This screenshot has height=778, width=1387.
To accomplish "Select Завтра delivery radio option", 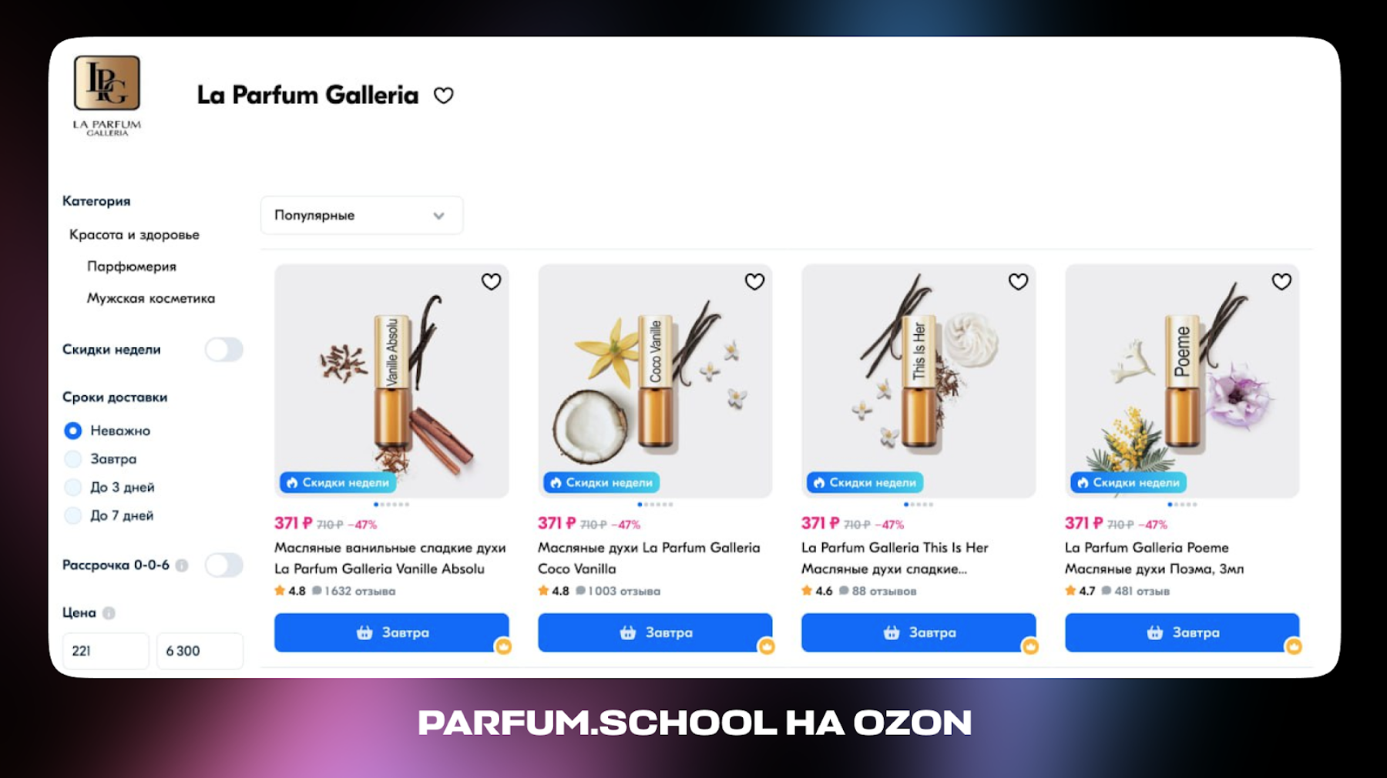I will [73, 459].
